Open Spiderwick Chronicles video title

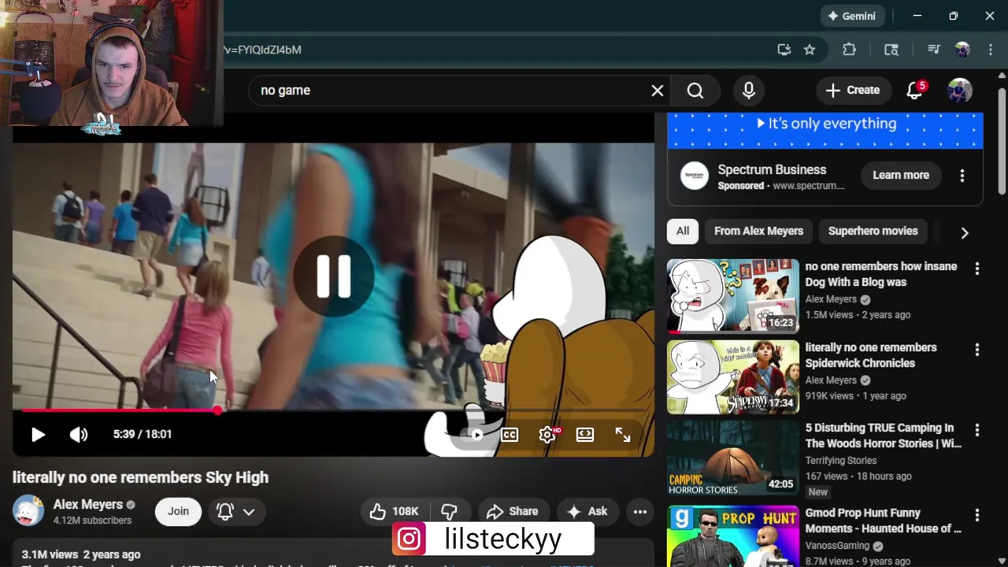[871, 355]
